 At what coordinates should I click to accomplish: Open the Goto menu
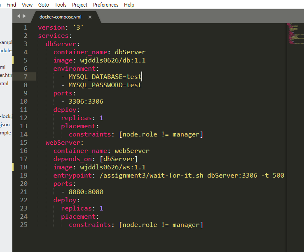[43, 5]
